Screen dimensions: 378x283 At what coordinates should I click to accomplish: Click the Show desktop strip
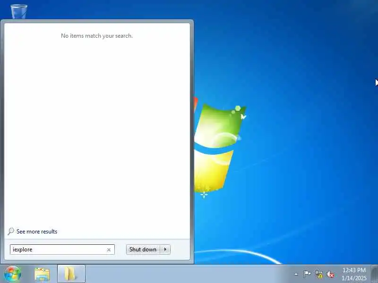click(x=375, y=274)
